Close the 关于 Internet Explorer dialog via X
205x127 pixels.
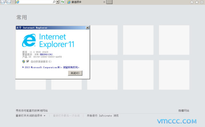point(87,28)
